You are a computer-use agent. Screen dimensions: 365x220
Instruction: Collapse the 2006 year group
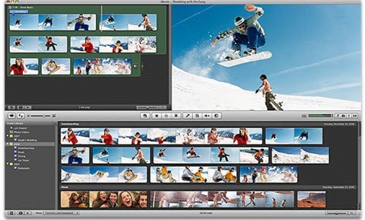tap(8, 144)
